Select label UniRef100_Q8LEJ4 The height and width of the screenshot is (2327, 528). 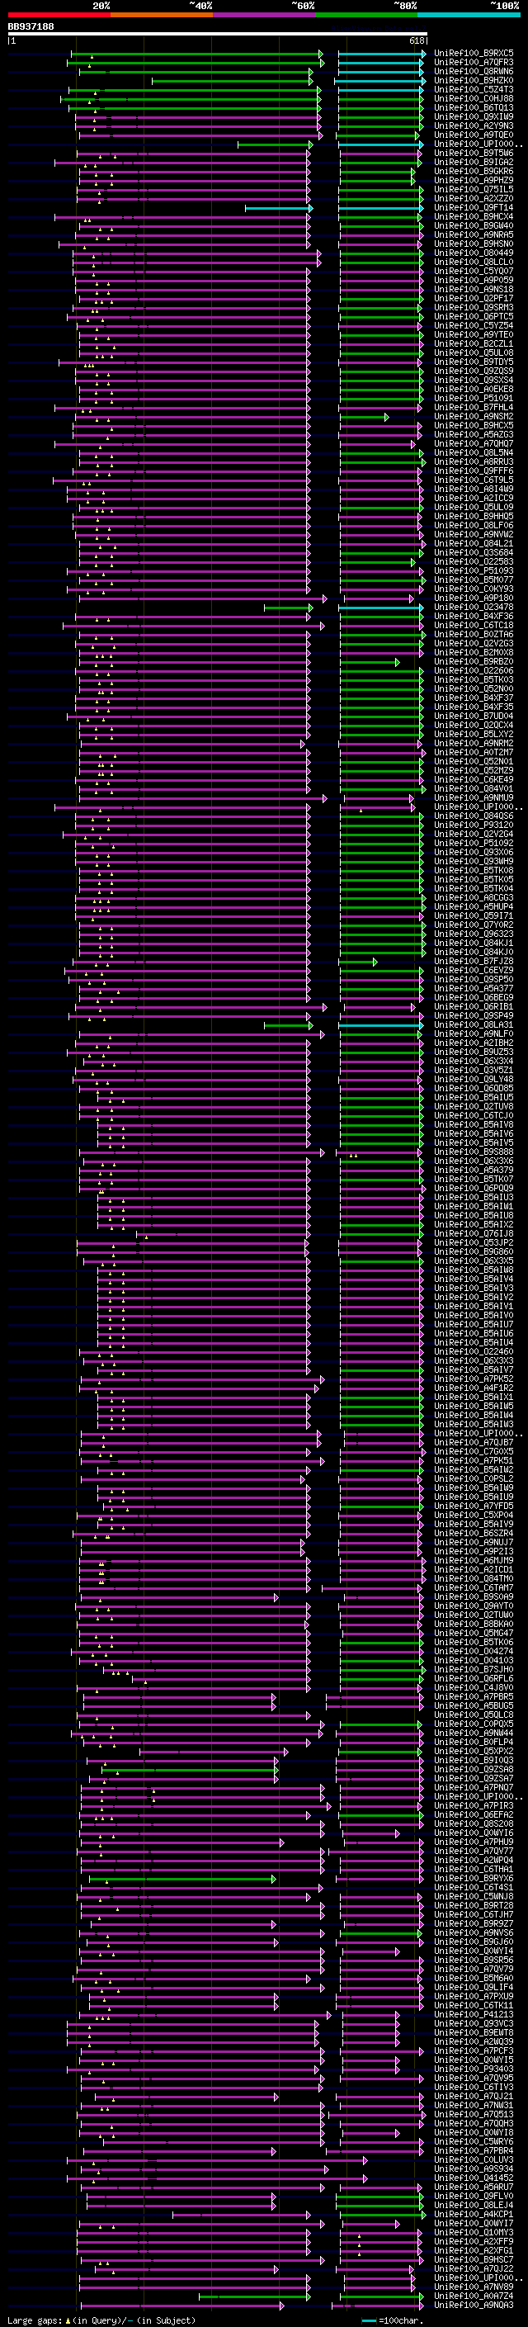(474, 2204)
